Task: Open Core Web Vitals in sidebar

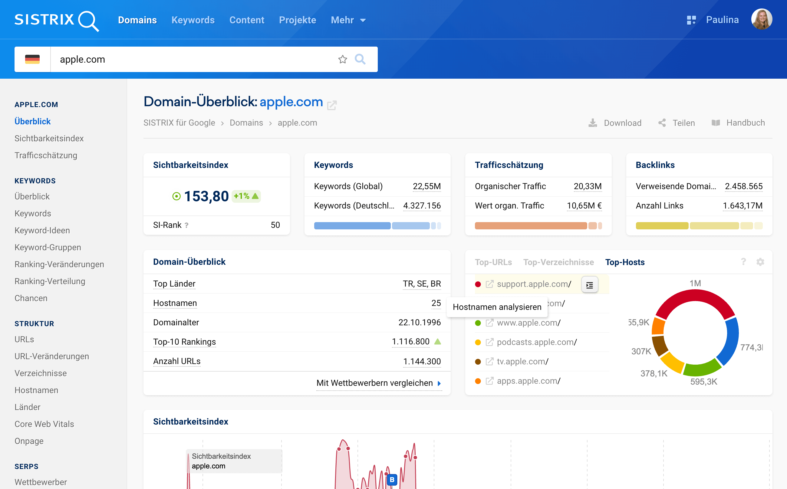Action: coord(44,424)
